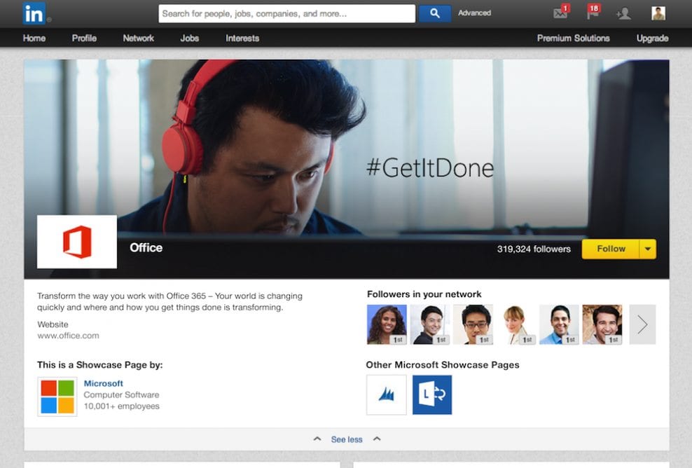The height and width of the screenshot is (468, 692).
Task: Click the Computer Software industry text
Action: pyautogui.click(x=121, y=394)
